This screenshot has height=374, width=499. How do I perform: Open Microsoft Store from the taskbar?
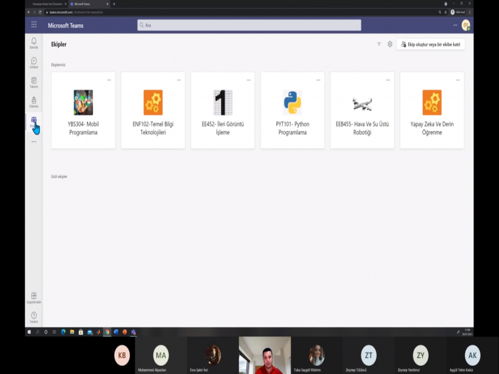[81, 332]
